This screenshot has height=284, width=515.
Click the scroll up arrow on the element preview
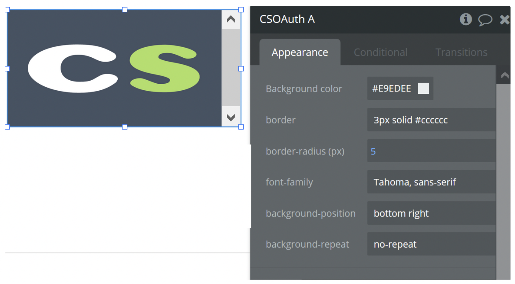point(231,19)
